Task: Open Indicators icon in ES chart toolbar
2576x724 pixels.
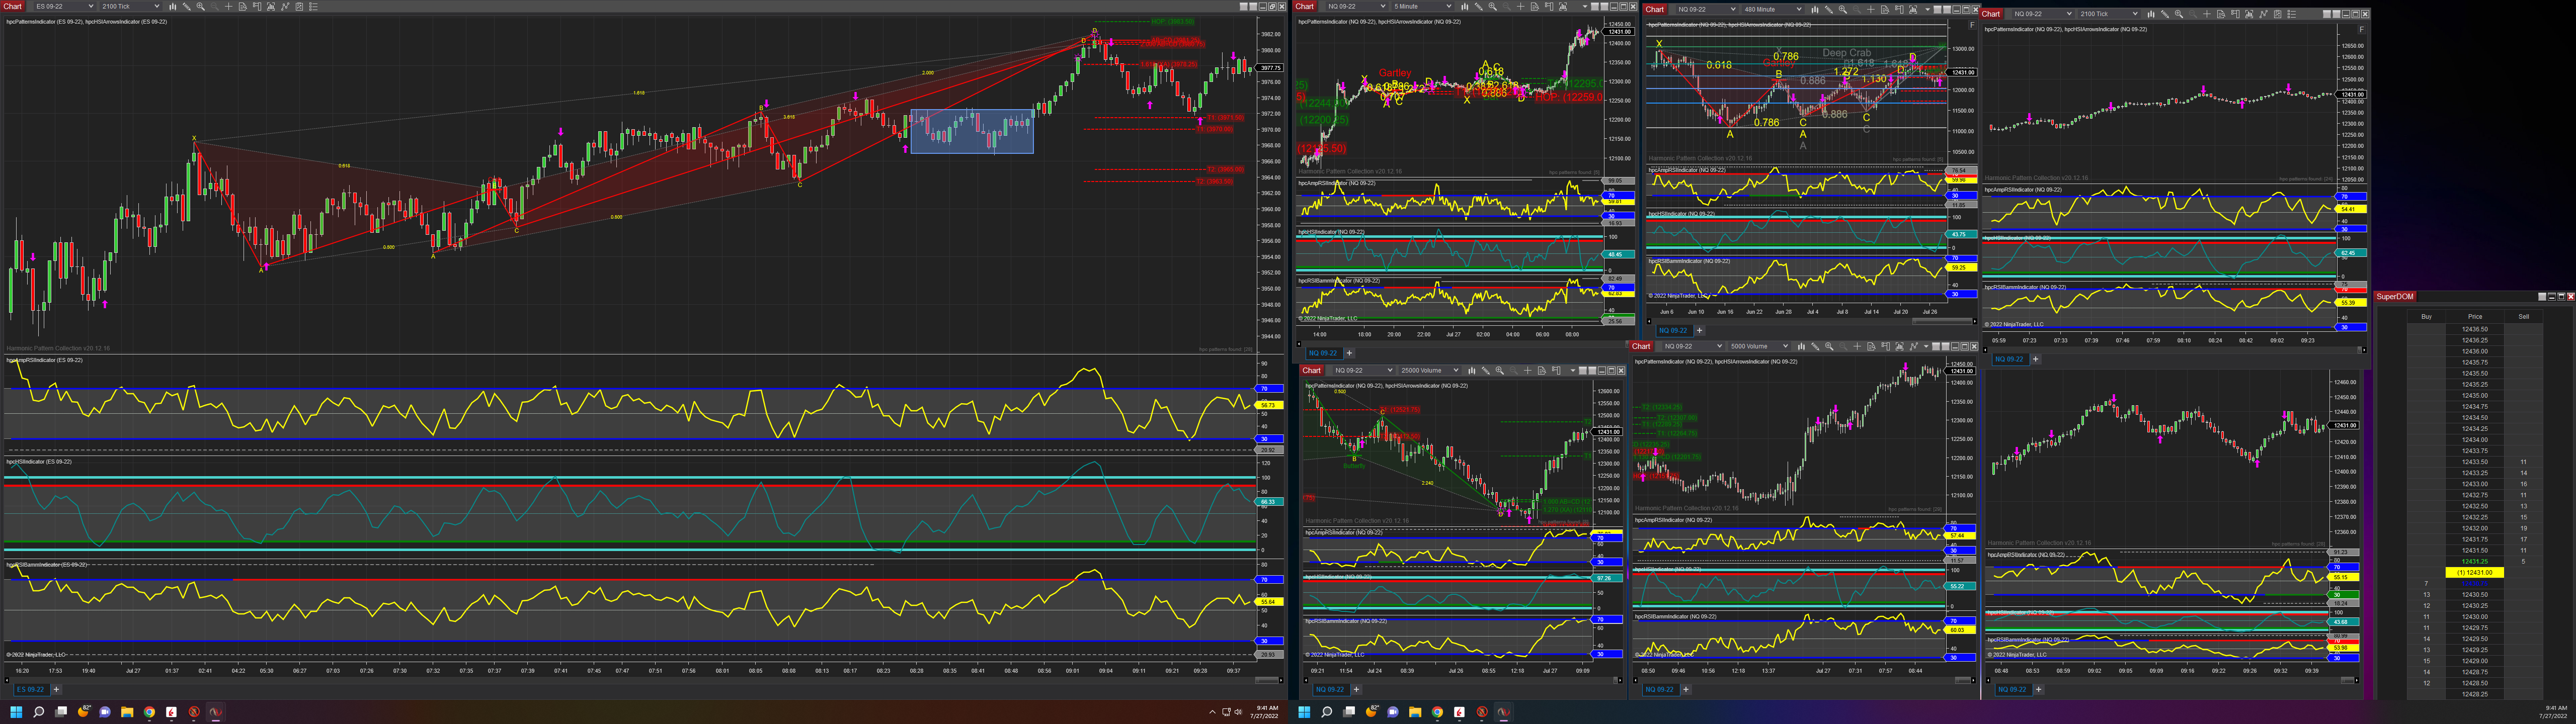Action: click(285, 6)
